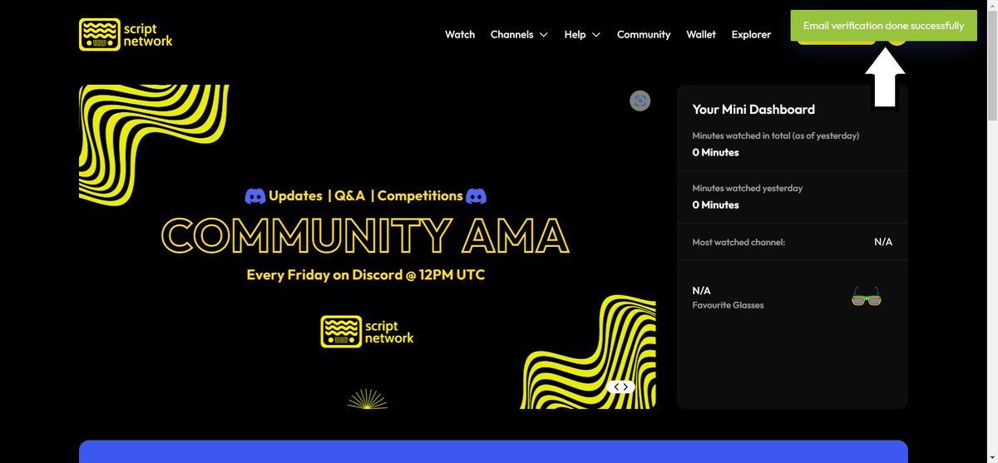
Task: Expand the Channels dropdown chevron
Action: pos(544,35)
